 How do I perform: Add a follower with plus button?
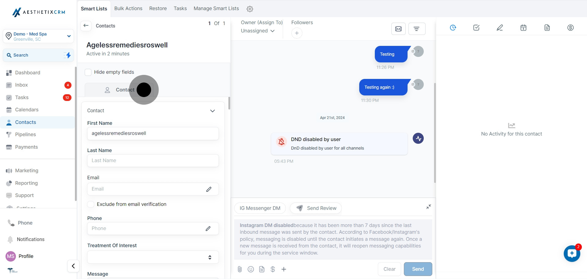(x=297, y=33)
